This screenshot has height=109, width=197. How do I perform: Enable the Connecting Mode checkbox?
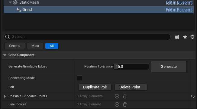pos(79,78)
